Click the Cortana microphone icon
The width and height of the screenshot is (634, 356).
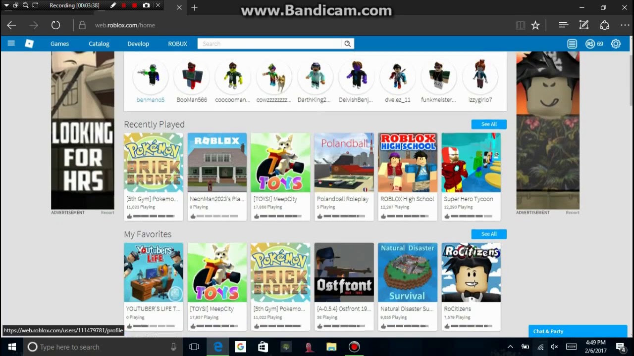coord(173,347)
